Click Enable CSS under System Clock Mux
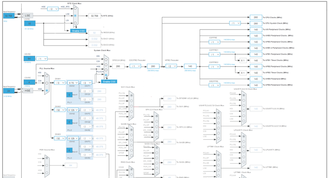The image size is (328, 178). [x=109, y=81]
